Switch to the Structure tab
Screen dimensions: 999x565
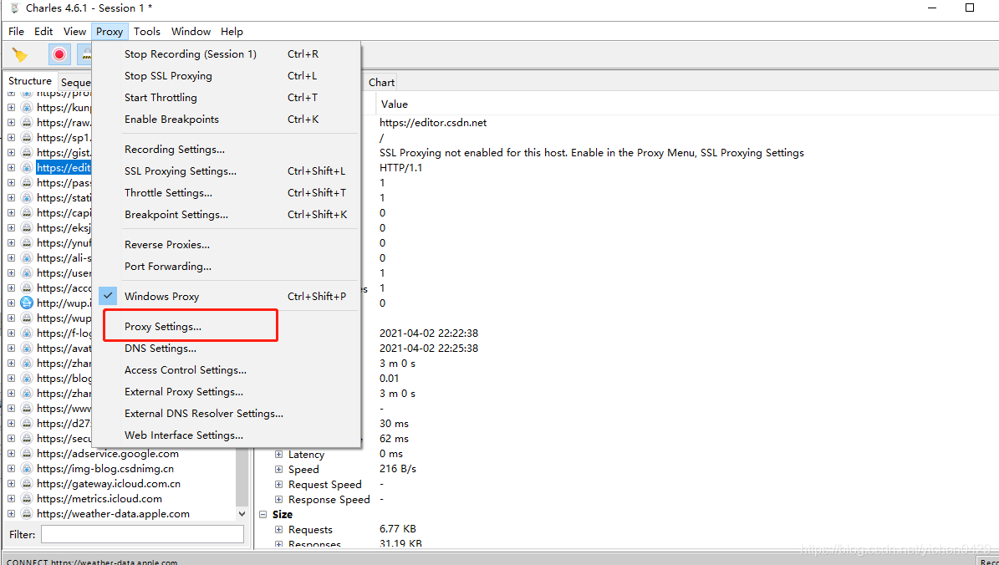click(x=30, y=81)
